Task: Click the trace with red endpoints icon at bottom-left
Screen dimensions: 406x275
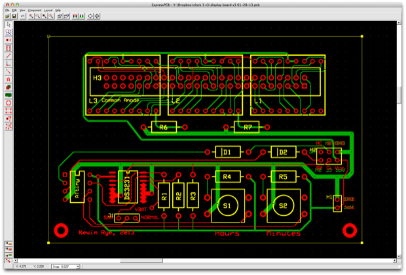Action: click(x=9, y=261)
